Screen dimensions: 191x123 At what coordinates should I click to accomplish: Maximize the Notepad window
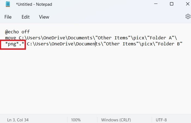(x=172, y=4)
